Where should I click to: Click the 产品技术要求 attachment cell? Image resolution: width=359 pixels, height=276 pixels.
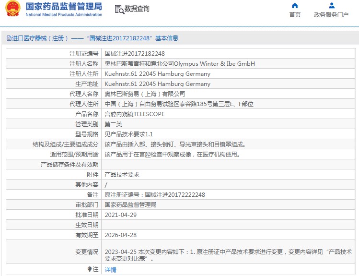pos(122,175)
